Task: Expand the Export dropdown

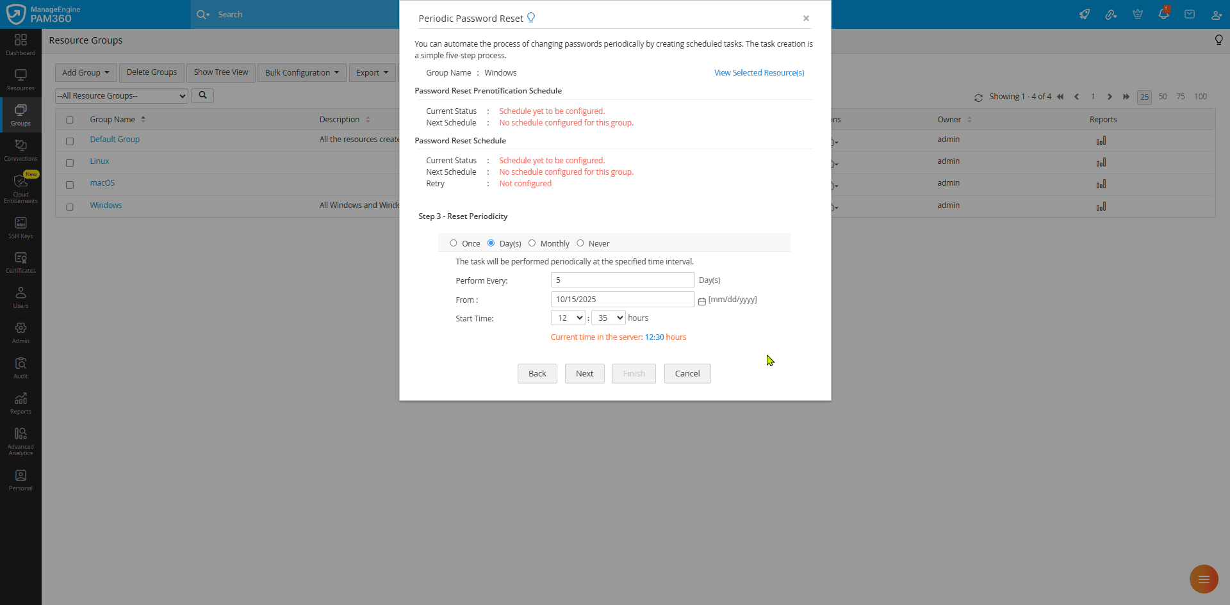Action: (x=372, y=72)
